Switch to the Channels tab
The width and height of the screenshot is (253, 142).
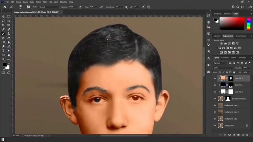(225, 58)
